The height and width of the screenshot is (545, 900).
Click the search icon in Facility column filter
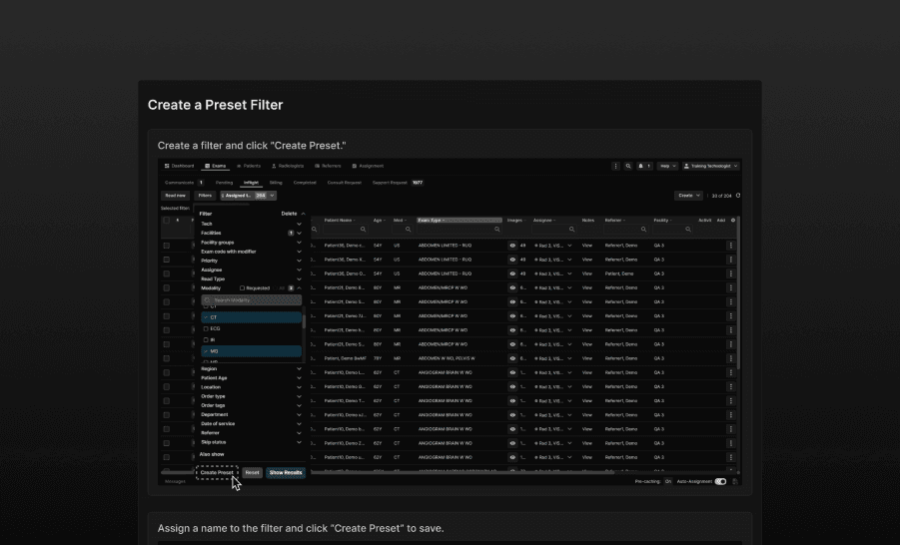(x=687, y=230)
